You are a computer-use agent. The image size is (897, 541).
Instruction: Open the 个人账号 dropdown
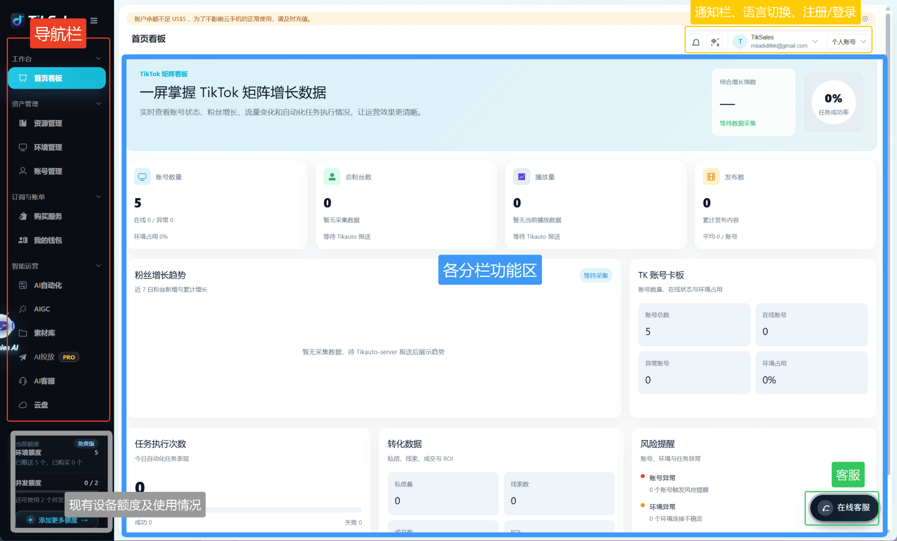coord(848,41)
